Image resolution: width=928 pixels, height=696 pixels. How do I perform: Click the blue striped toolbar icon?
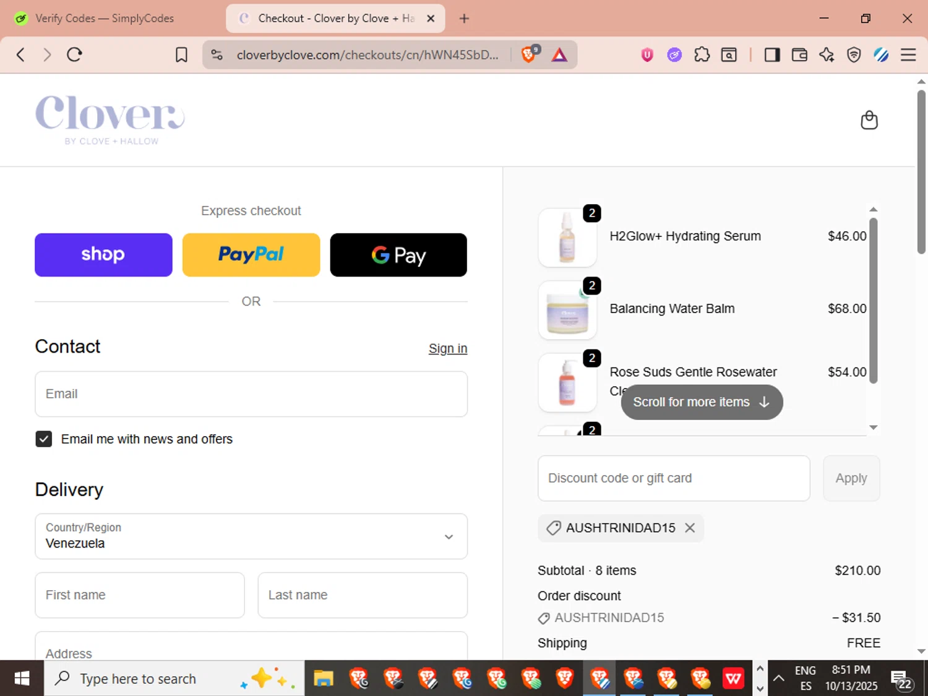(881, 55)
